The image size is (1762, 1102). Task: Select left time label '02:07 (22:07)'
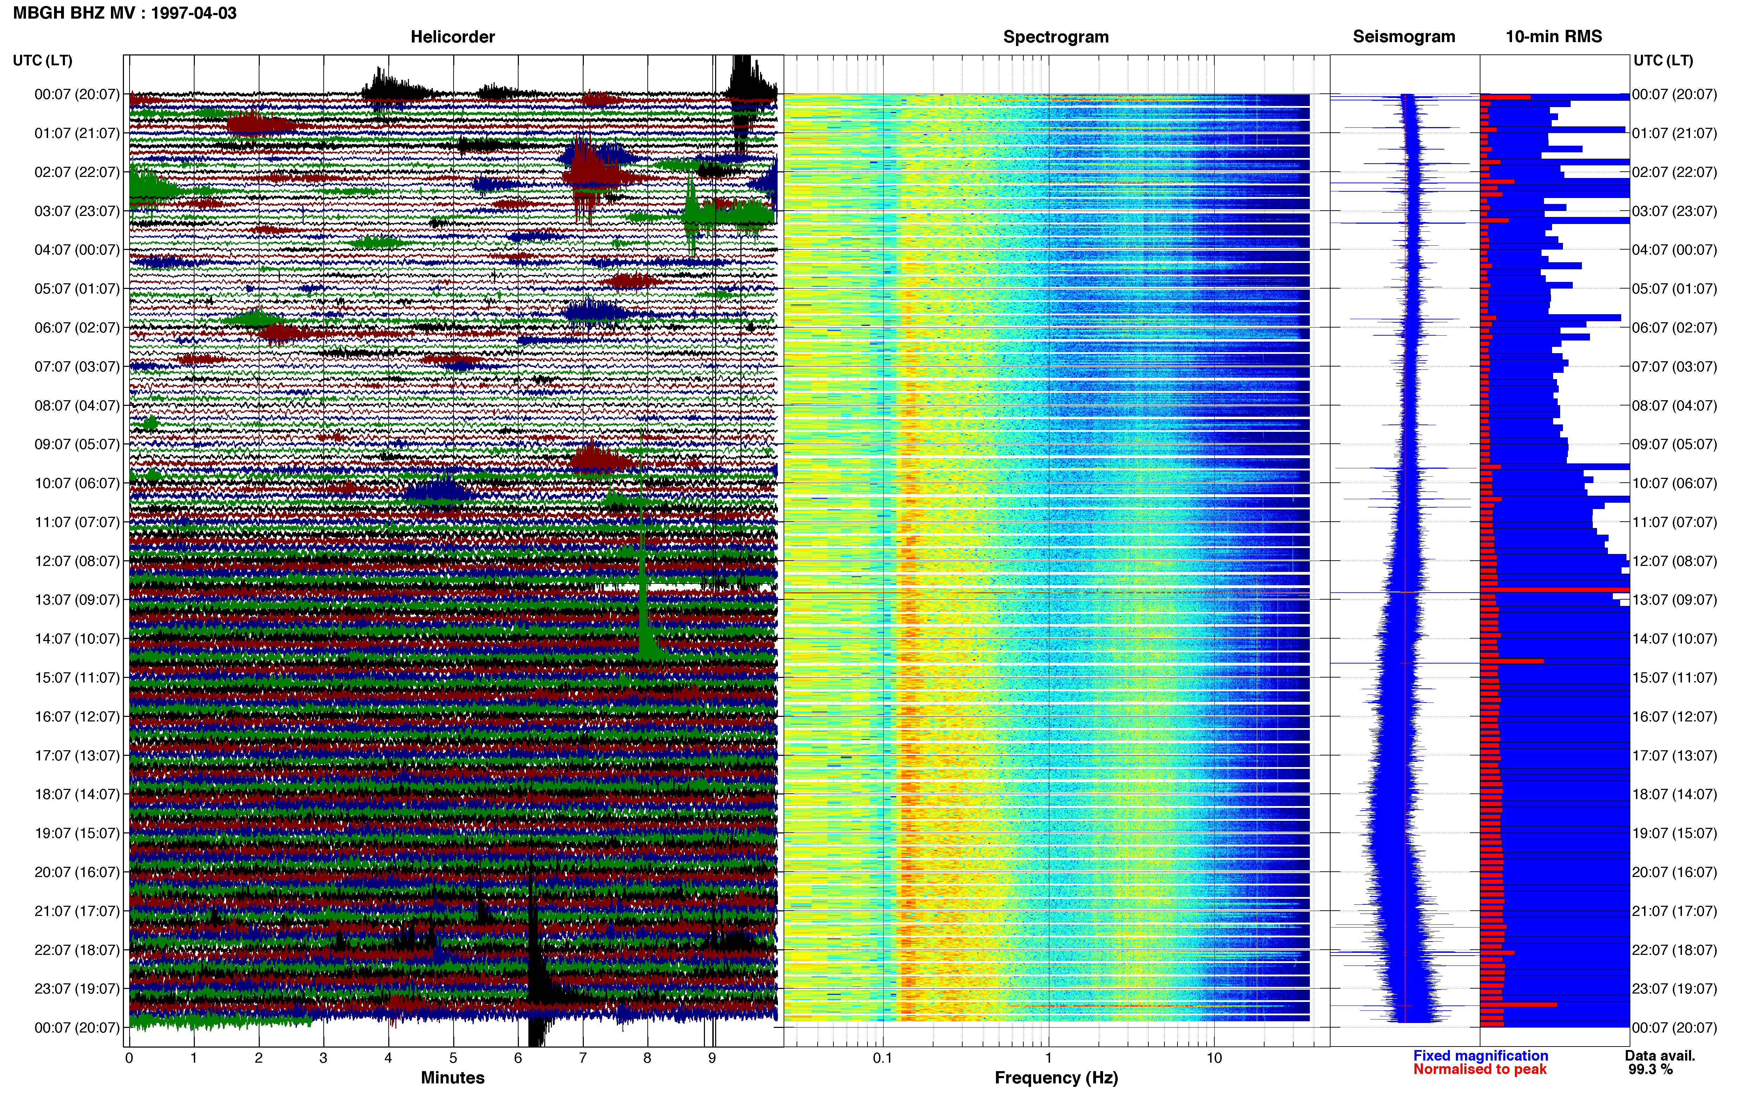[x=77, y=172]
